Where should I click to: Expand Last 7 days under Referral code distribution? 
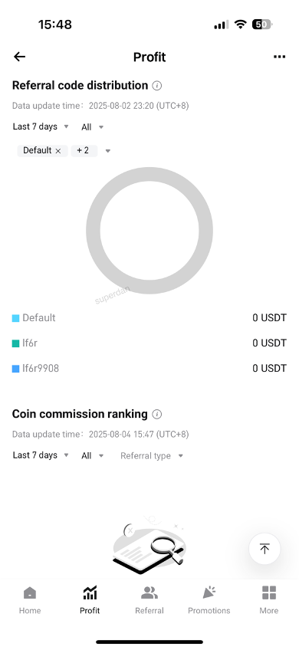(41, 126)
